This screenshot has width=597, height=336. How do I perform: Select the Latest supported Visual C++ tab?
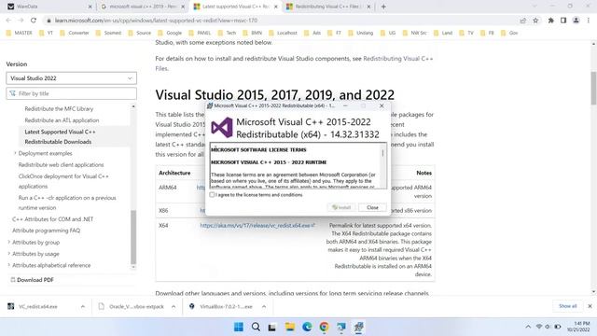coord(235,7)
